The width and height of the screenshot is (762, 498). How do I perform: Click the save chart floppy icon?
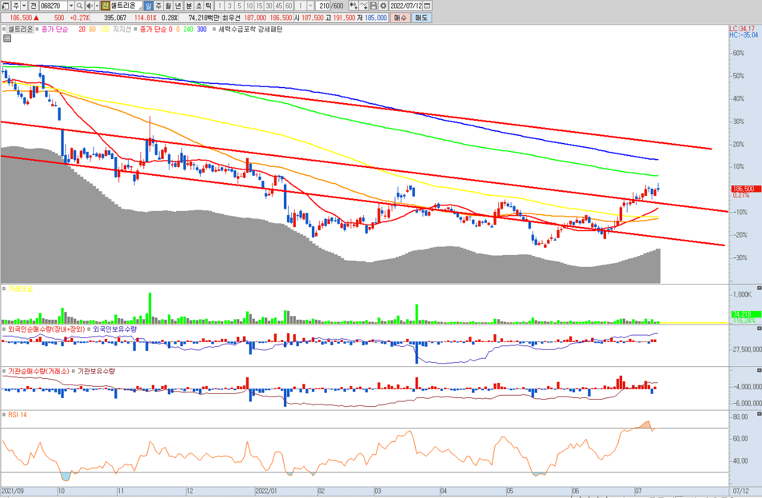coord(373,6)
